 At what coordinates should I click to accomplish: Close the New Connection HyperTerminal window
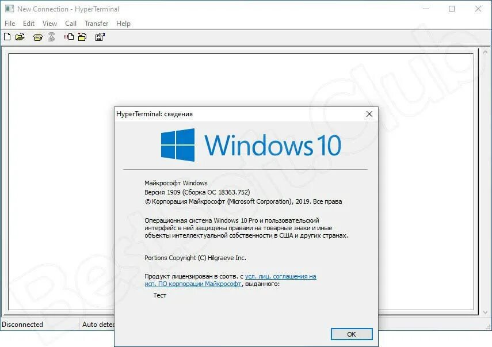pyautogui.click(x=478, y=9)
